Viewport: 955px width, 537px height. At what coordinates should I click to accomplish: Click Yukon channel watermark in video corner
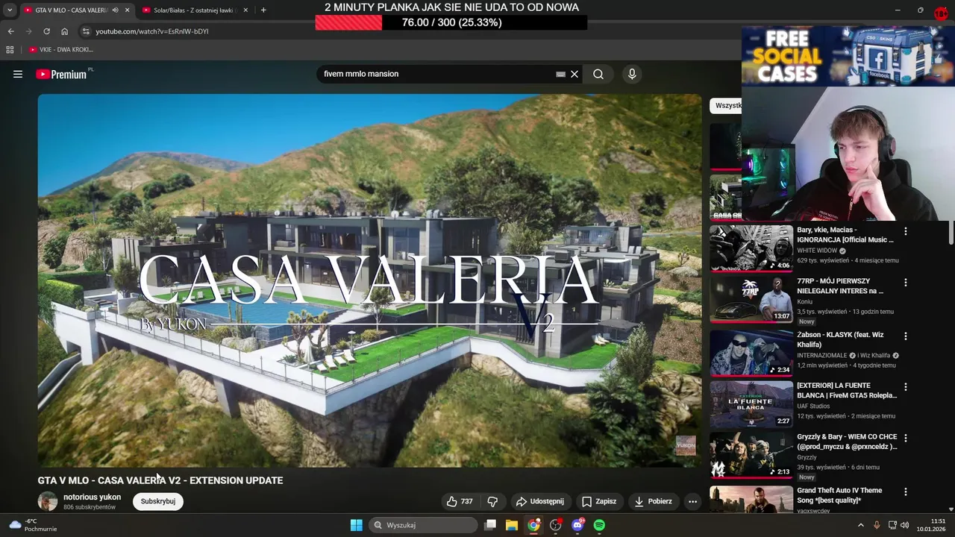click(x=686, y=446)
